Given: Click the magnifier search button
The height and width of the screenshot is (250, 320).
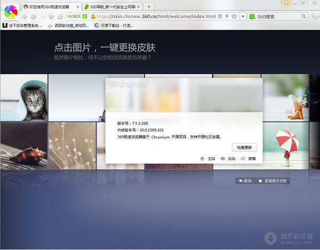Looking at the screenshot, I should point(303,17).
